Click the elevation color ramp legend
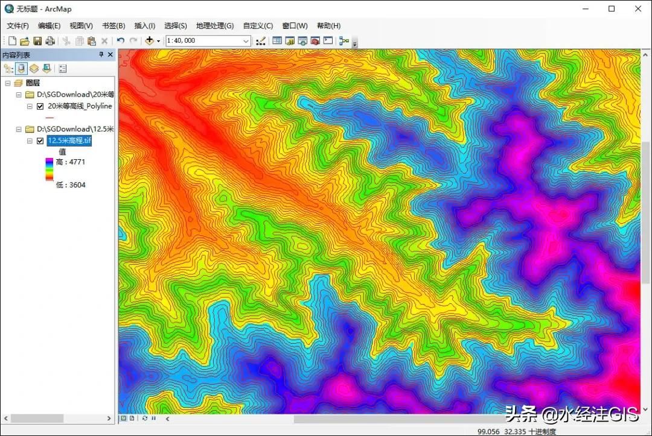The width and height of the screenshot is (652, 436). pos(49,169)
